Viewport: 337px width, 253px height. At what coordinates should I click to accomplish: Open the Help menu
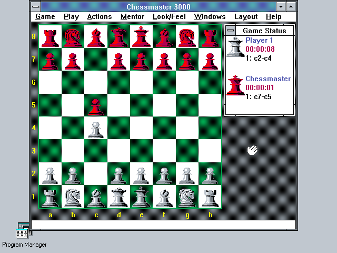coord(274,17)
